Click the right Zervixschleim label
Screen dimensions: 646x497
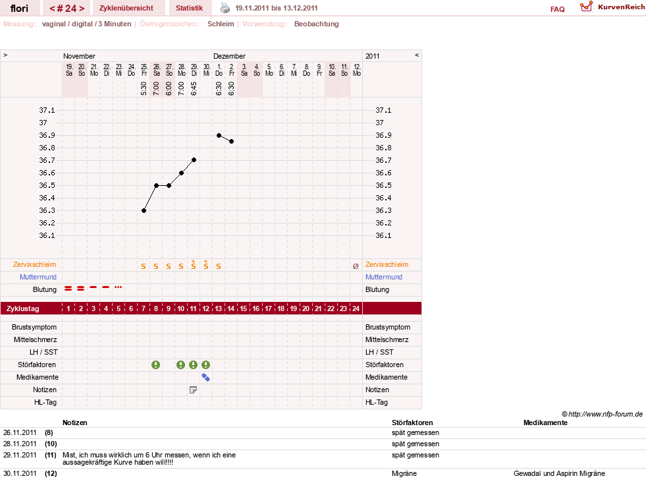[x=387, y=264]
